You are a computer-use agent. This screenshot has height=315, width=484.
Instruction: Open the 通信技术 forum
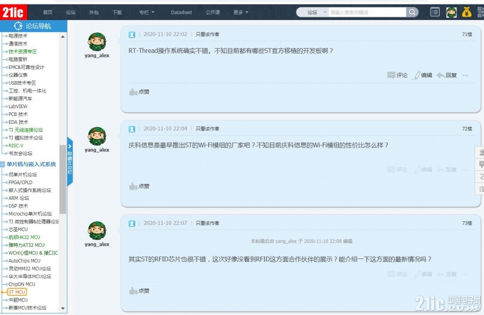(18, 43)
